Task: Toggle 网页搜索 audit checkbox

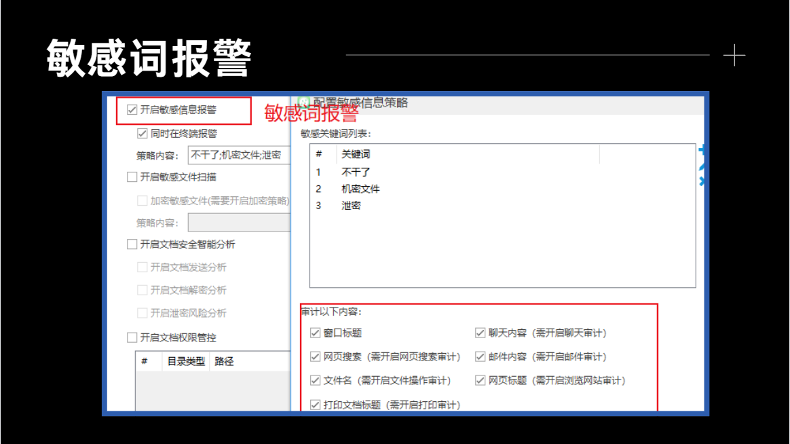Action: point(316,357)
